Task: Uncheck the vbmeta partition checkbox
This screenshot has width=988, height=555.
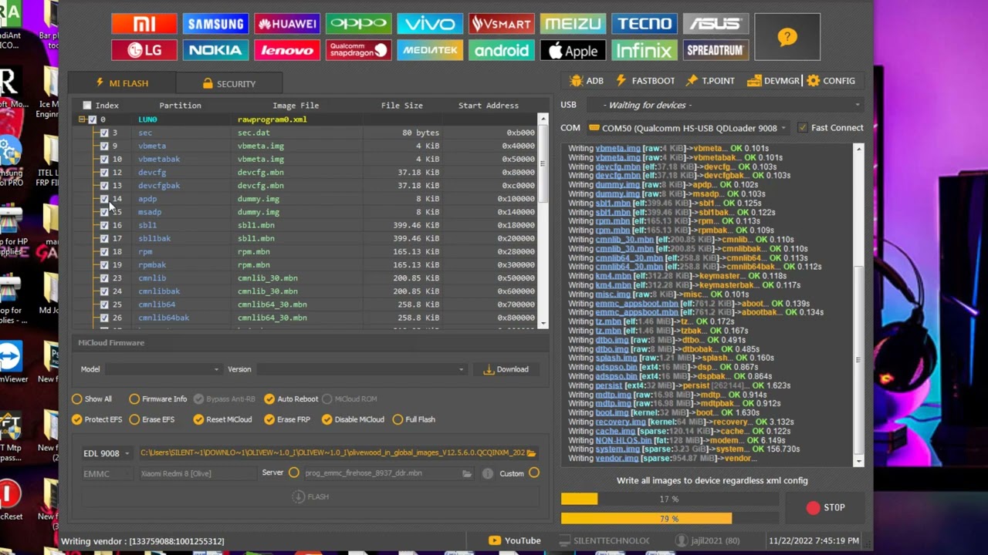Action: click(104, 146)
